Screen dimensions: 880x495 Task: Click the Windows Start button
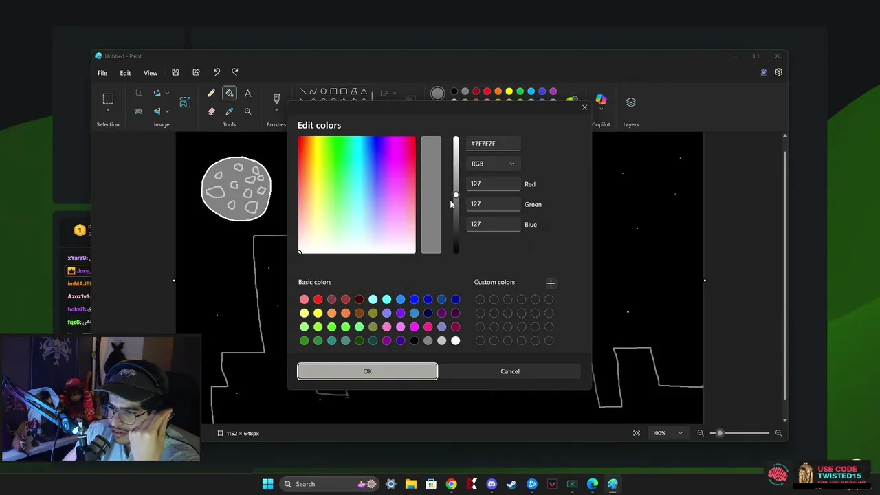(x=267, y=484)
